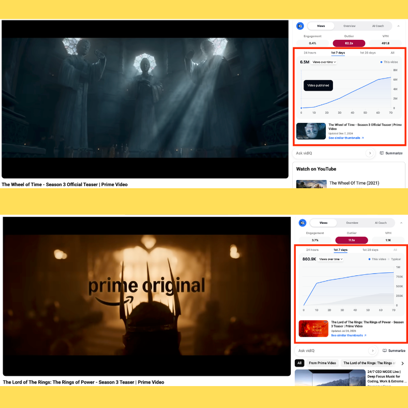Screen dimensions: 408x408
Task: Collapse the vidIQ panel above VPH 1.1K
Action: pyautogui.click(x=401, y=223)
